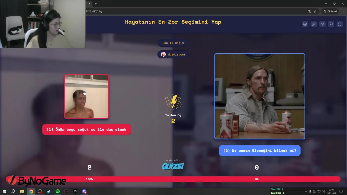Select the cold shower thumbnail image
This screenshot has width=347, height=195.
[86, 96]
